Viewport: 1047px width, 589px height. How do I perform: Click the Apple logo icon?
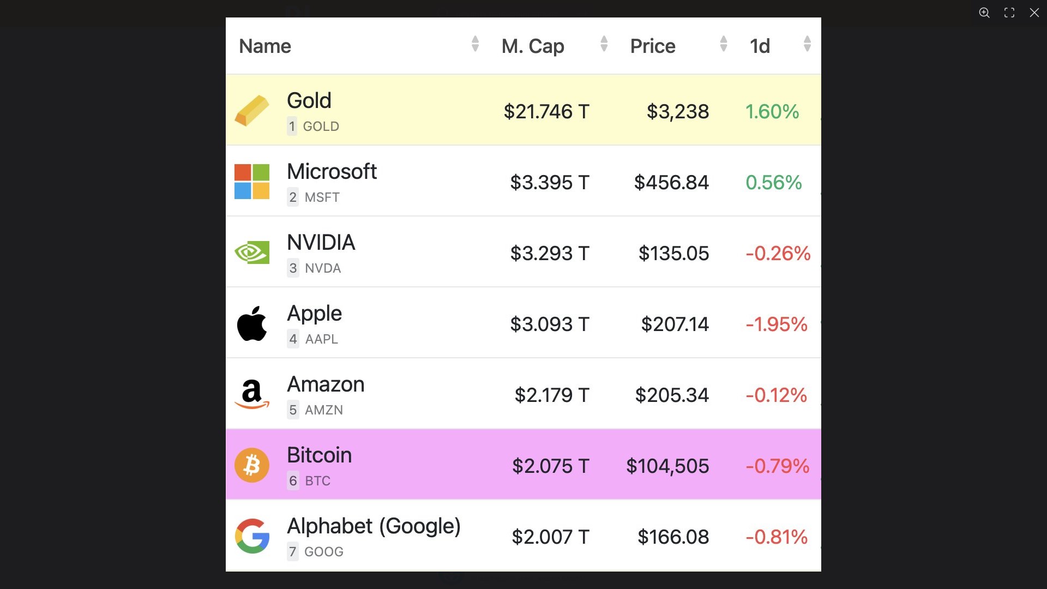pyautogui.click(x=252, y=323)
